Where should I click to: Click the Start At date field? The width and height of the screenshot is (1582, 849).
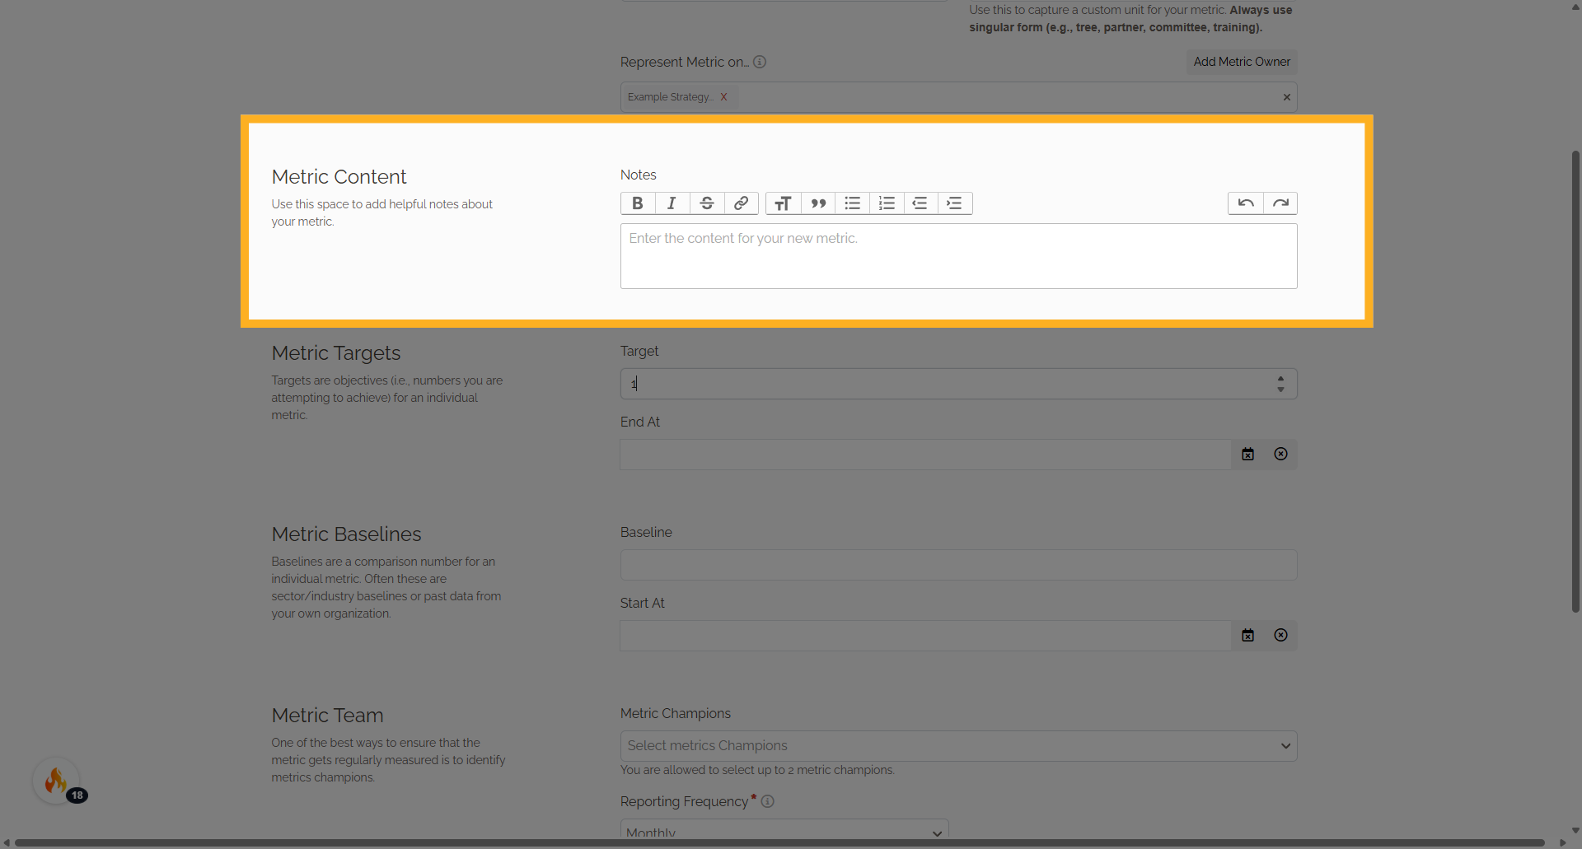pyautogui.click(x=925, y=636)
